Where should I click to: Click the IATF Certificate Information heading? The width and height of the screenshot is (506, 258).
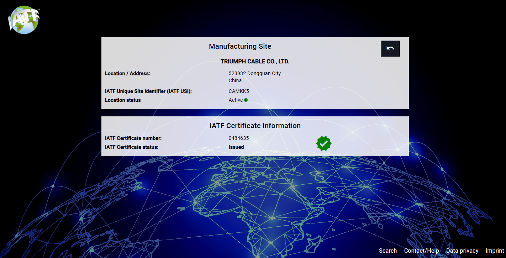point(255,126)
